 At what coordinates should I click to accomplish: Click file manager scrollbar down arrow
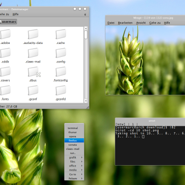pyautogui.click(x=86, y=101)
